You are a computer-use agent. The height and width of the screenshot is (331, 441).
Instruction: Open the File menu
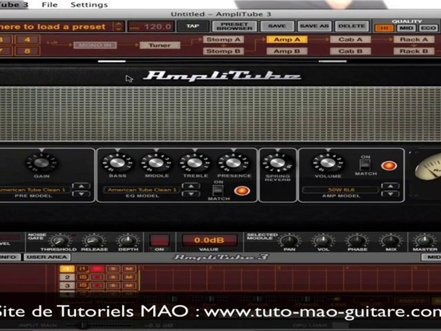point(50,5)
